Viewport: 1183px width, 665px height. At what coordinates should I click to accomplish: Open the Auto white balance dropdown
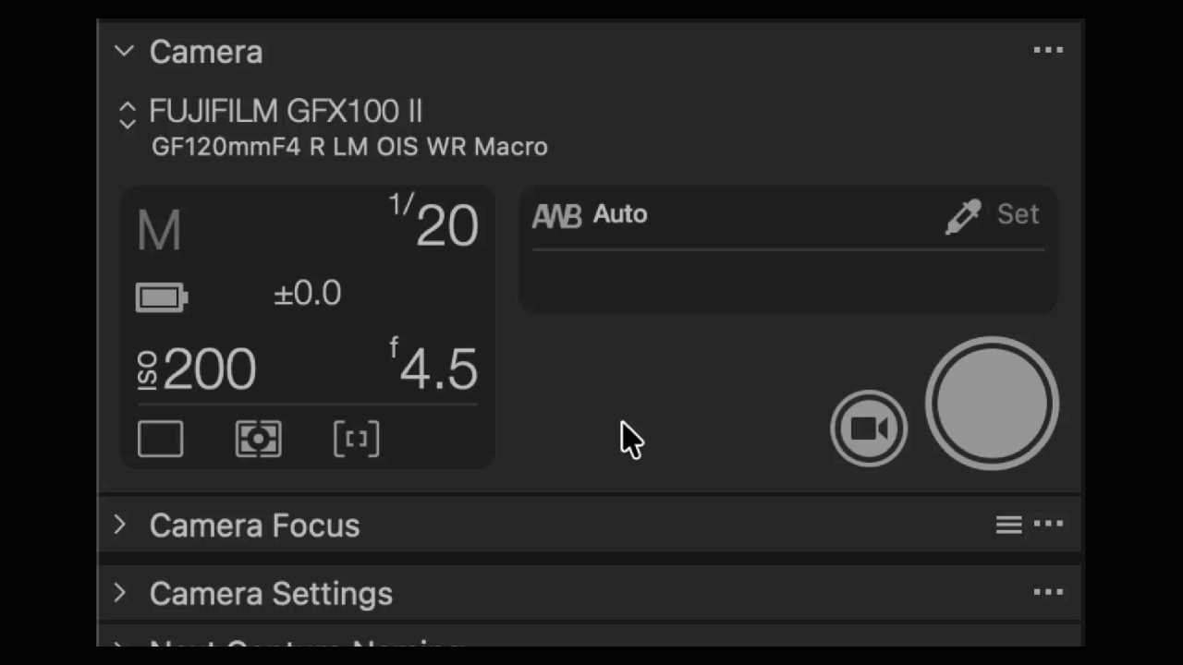click(619, 215)
